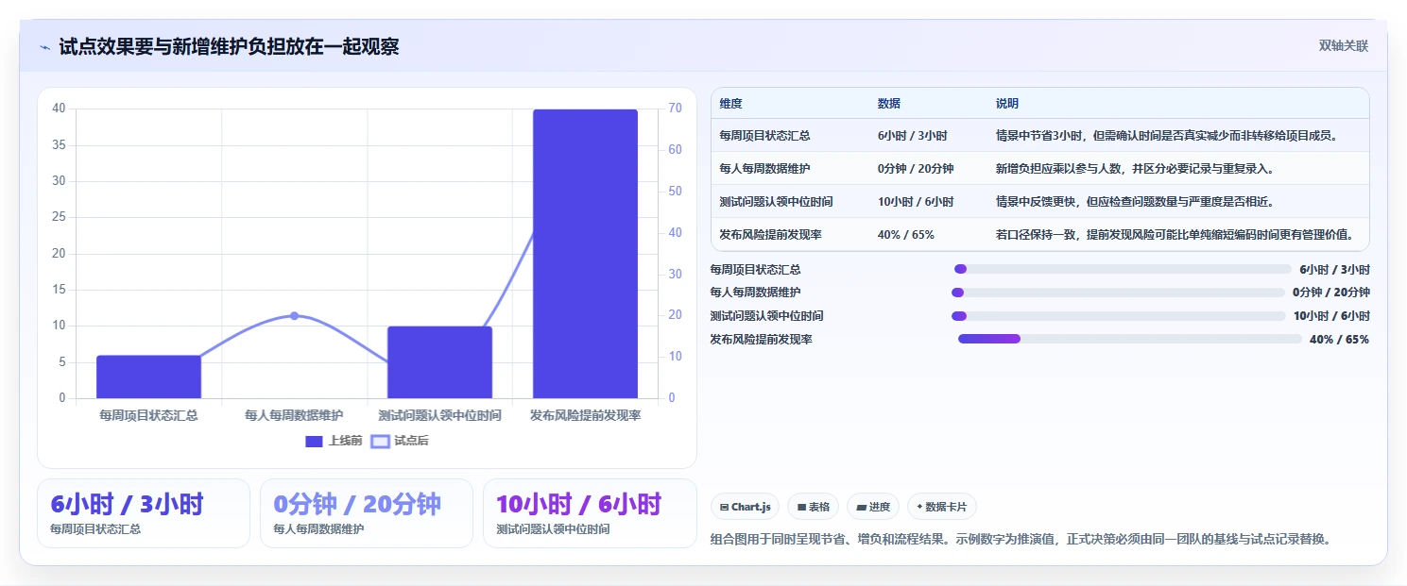Click the 表格 chip
This screenshot has width=1407, height=586.
click(813, 507)
